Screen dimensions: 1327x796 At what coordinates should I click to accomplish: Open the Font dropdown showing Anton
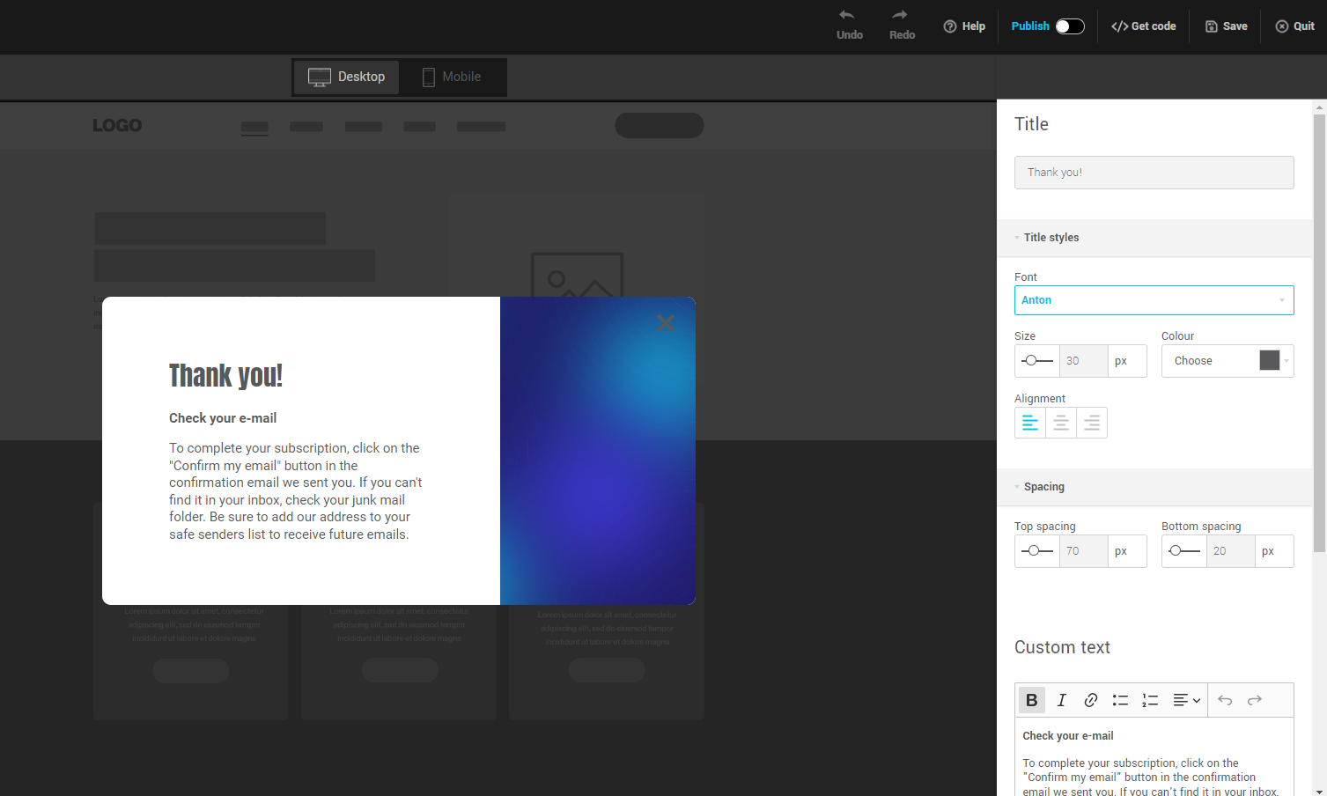click(1154, 300)
